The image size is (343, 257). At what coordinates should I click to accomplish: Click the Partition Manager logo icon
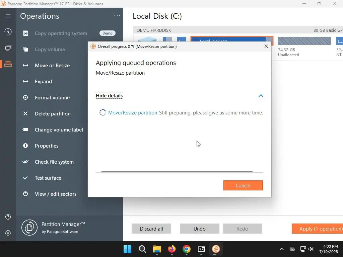[x=29, y=228]
